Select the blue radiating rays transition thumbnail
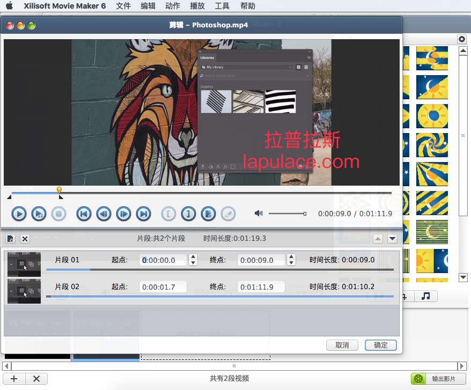 (x=432, y=174)
